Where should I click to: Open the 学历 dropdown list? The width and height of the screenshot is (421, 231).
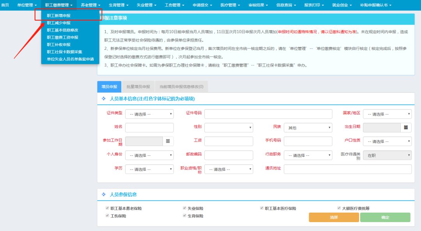[x=149, y=169]
